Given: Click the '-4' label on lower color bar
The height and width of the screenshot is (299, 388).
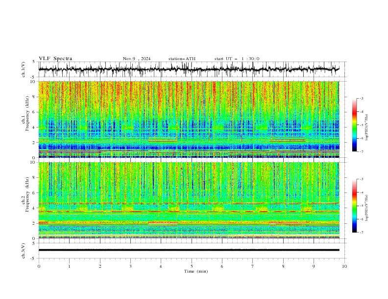Looking at the screenshot, I should coord(361,192).
